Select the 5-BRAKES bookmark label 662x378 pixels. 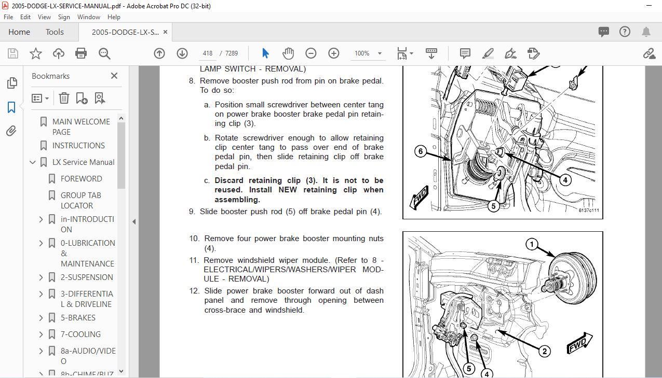pos(78,318)
